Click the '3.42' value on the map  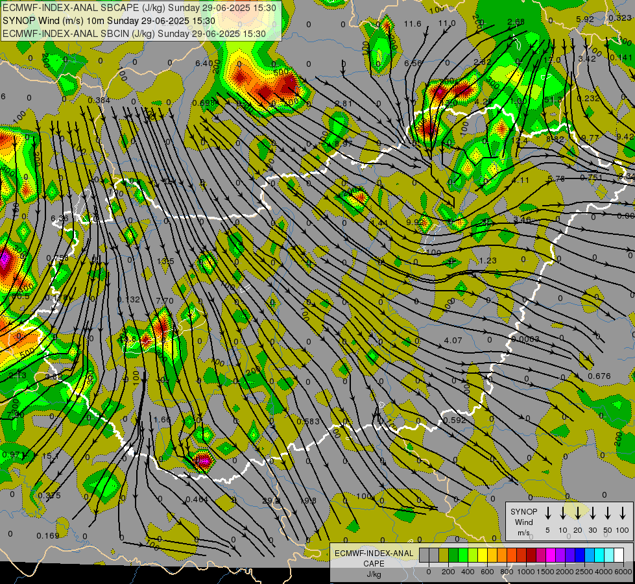[x=587, y=59]
